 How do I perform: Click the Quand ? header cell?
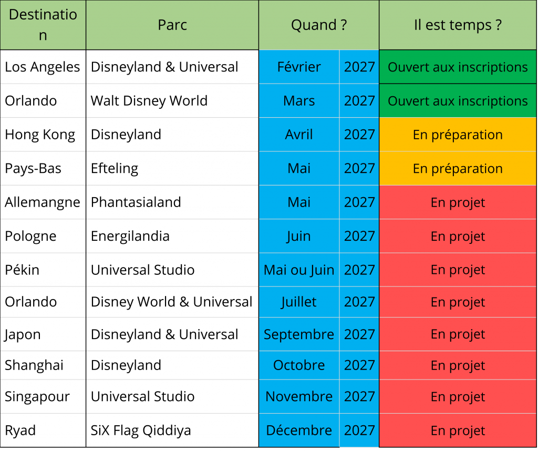point(319,25)
